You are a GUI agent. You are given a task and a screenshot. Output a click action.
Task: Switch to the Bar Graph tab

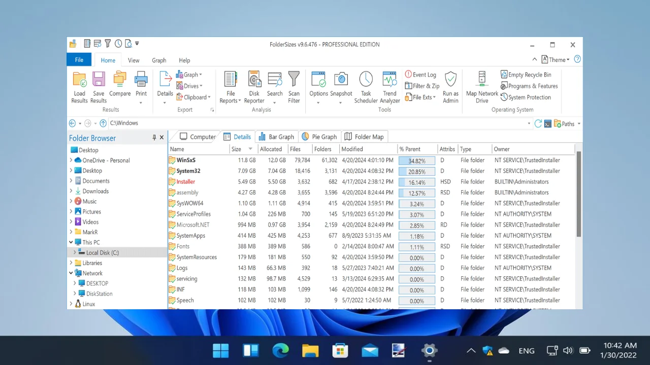coord(276,136)
